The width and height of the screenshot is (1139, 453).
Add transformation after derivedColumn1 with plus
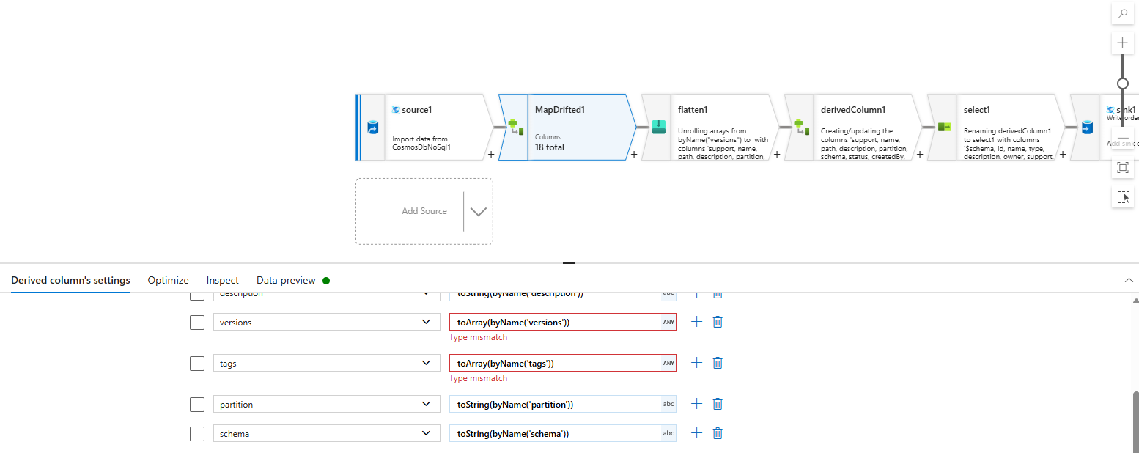coord(920,154)
